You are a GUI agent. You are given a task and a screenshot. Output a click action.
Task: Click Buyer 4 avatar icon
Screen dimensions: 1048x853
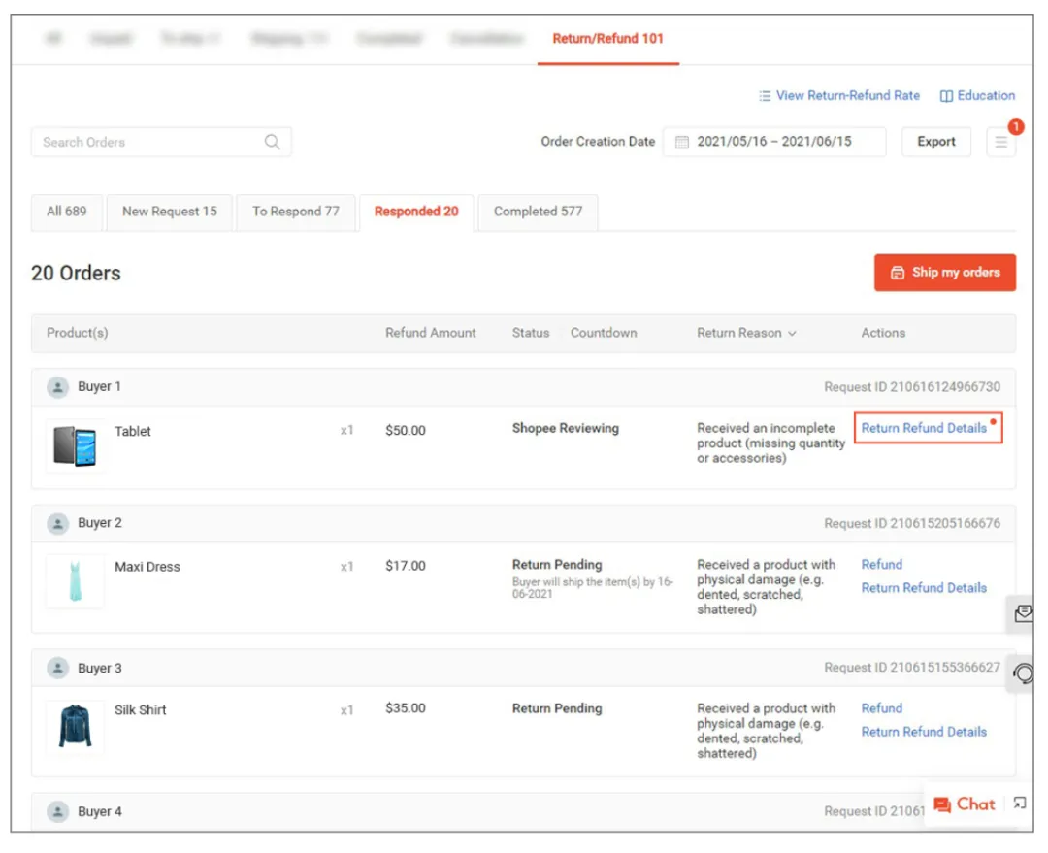click(58, 811)
